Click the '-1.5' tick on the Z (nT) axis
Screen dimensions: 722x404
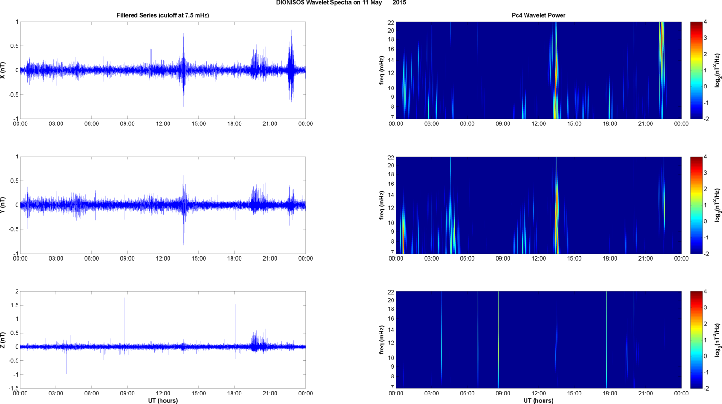coord(13,388)
